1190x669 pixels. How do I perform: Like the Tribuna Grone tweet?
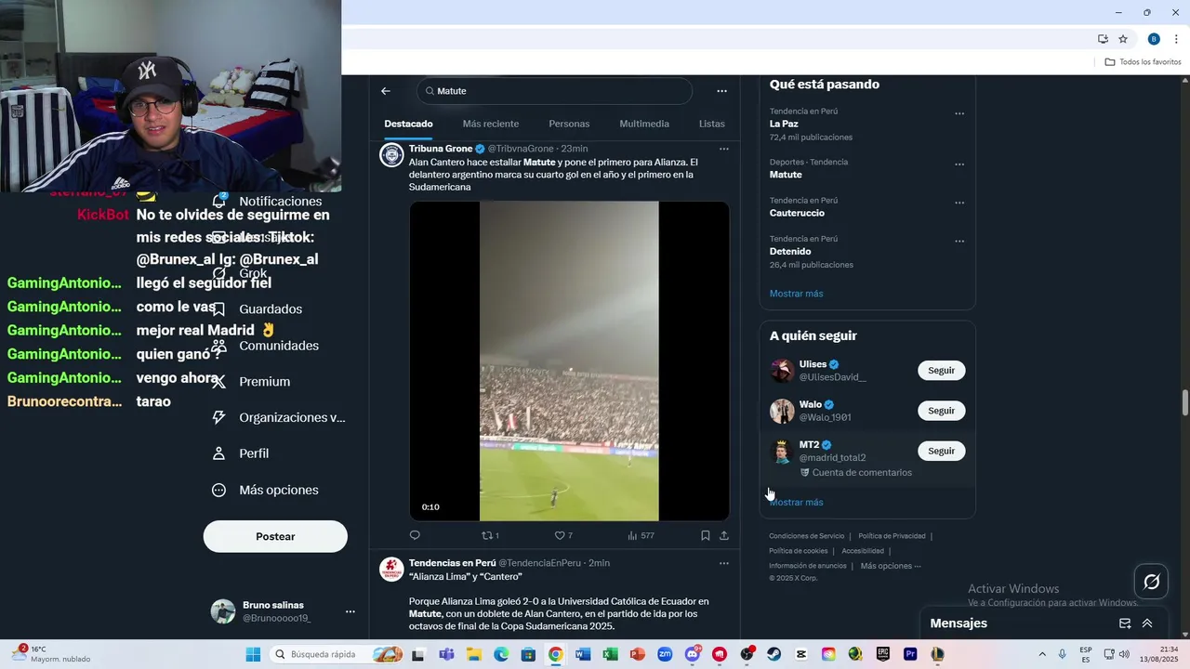point(563,535)
